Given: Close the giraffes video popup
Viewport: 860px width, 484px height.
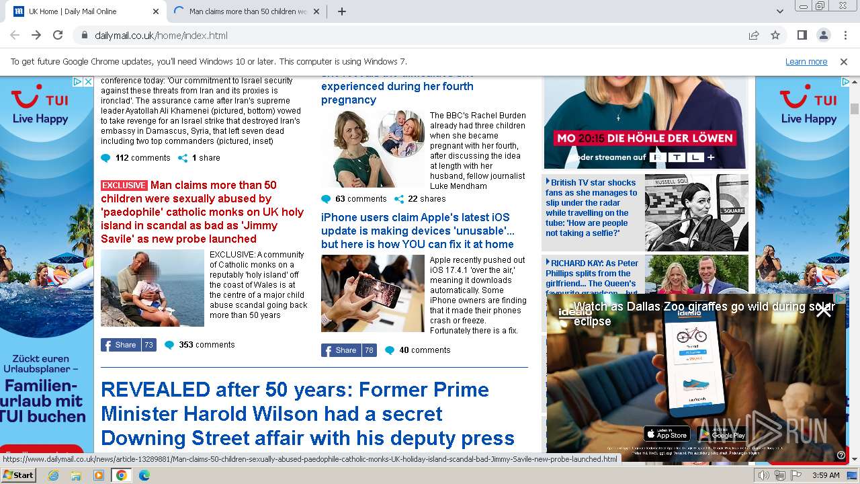Looking at the screenshot, I should pyautogui.click(x=823, y=310).
